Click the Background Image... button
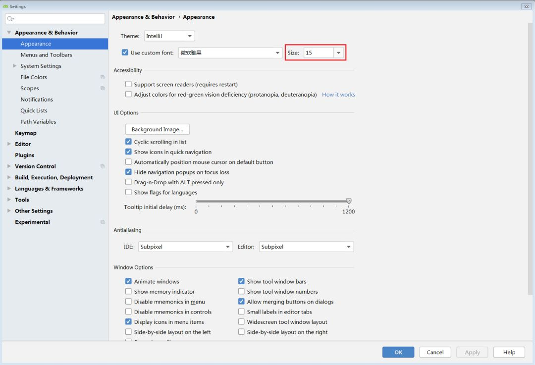Image resolution: width=535 pixels, height=365 pixels. pyautogui.click(x=158, y=129)
